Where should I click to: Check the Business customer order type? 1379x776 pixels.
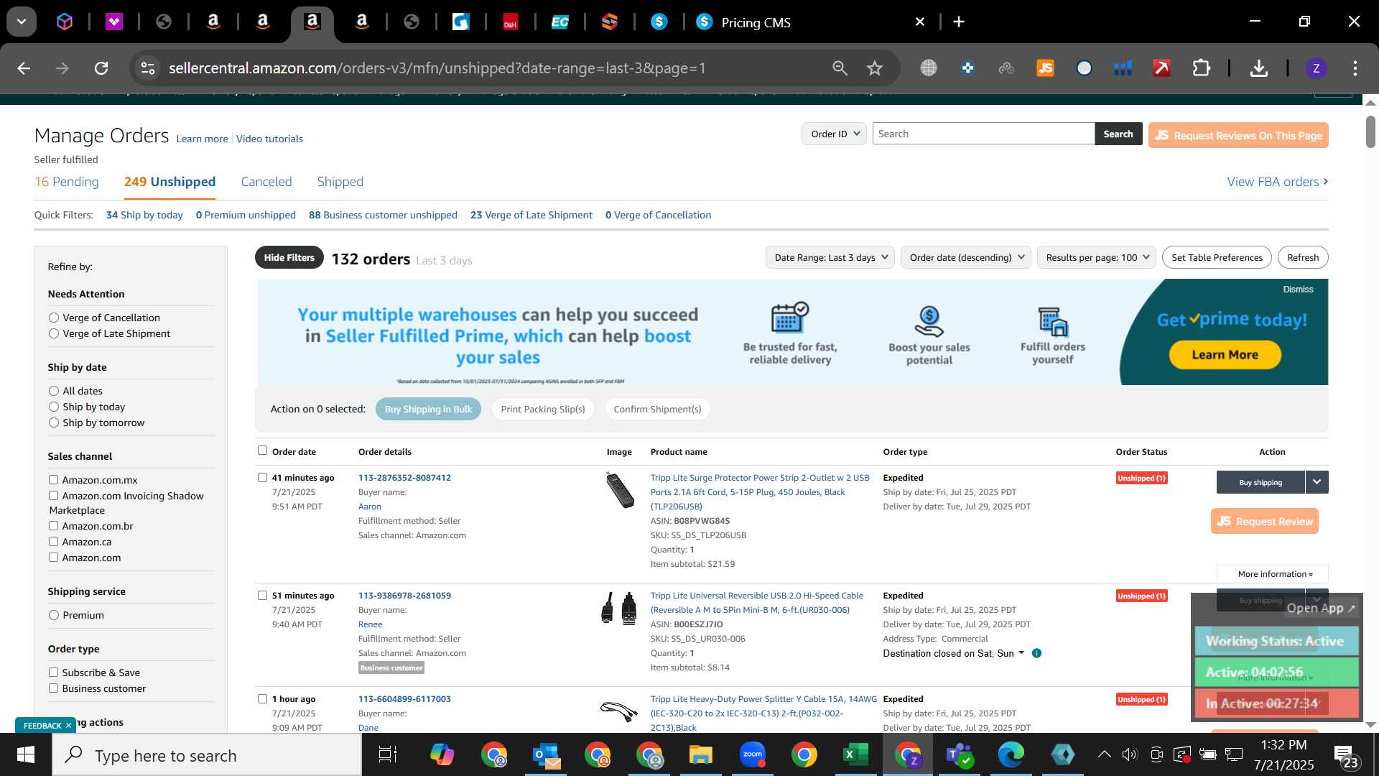(x=53, y=688)
